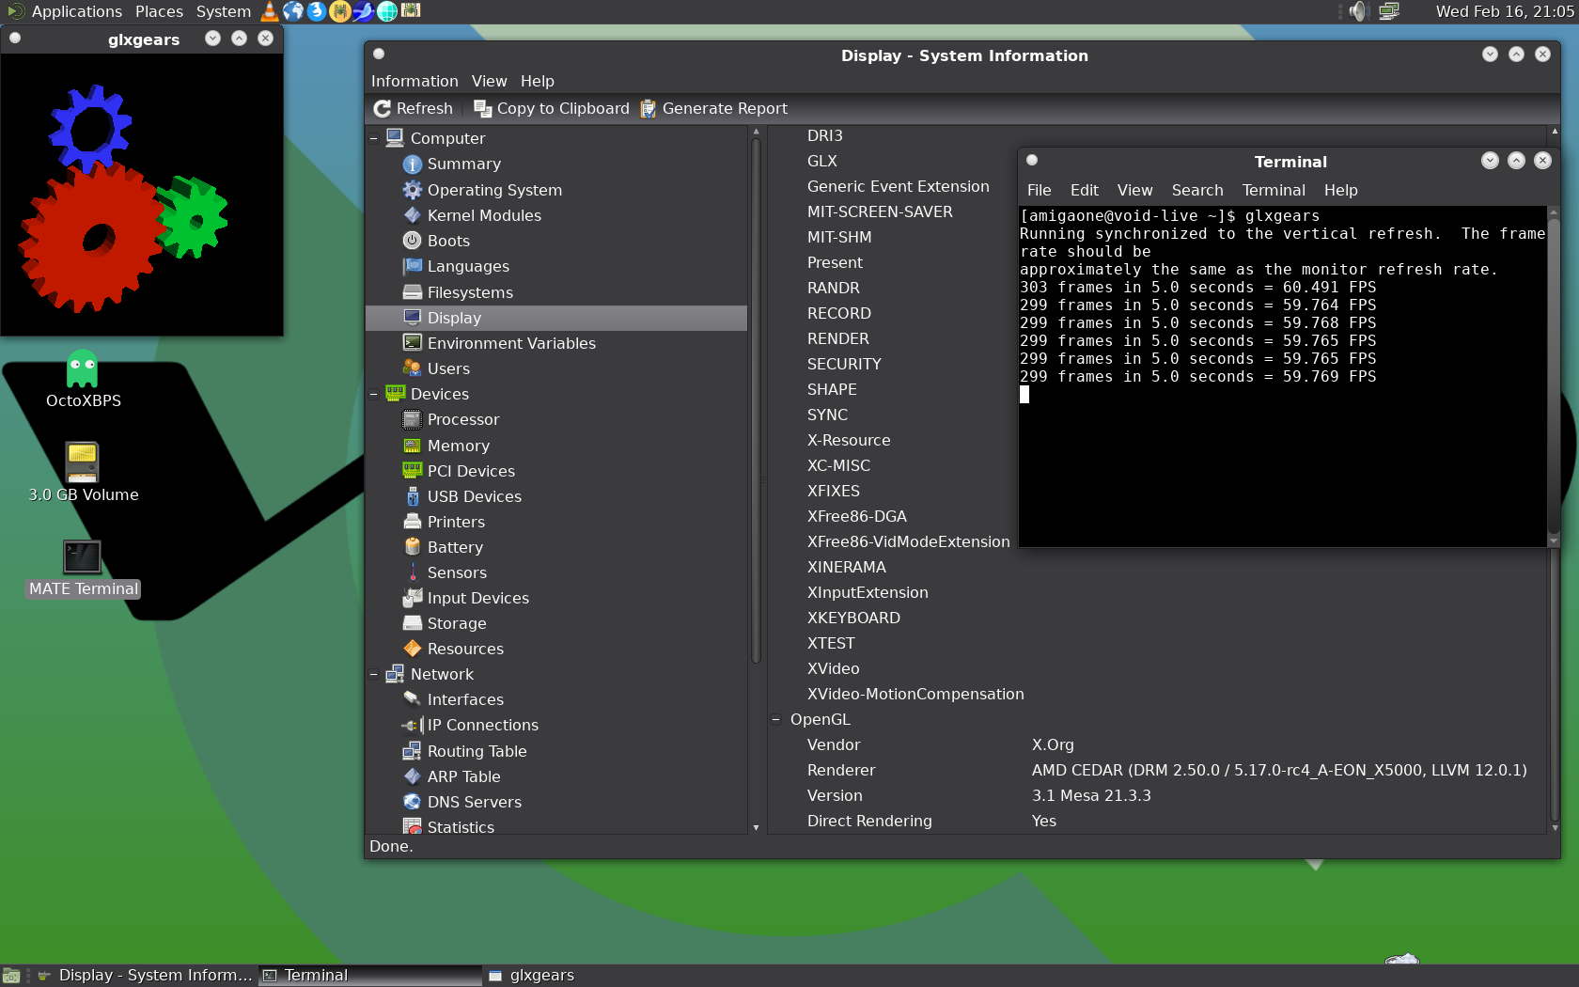Viewport: 1579px width, 987px height.
Task: Click the show desktop button
Action: coord(11,976)
